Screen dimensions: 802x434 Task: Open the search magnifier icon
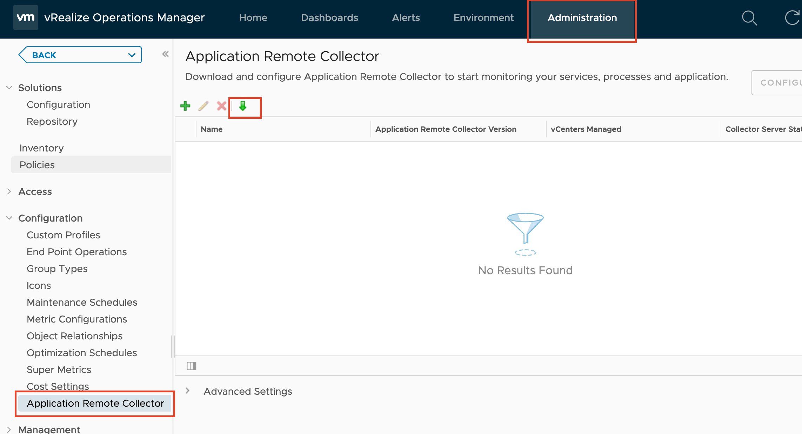pyautogui.click(x=749, y=18)
